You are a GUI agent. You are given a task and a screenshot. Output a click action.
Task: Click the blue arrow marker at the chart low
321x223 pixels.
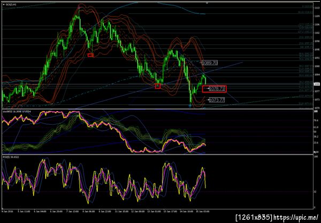[x=190, y=106]
